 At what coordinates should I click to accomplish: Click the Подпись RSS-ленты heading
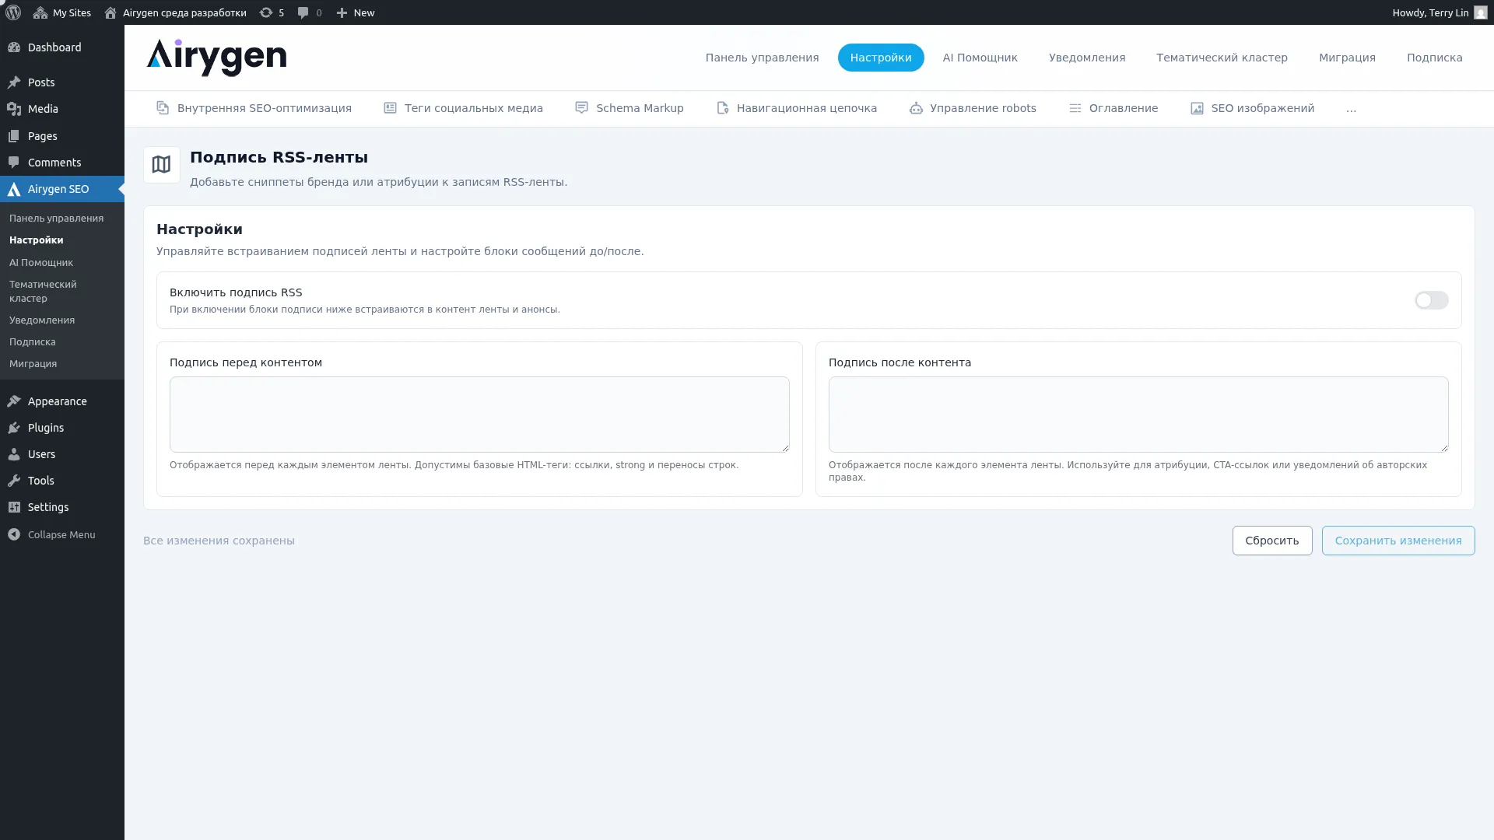(x=279, y=157)
